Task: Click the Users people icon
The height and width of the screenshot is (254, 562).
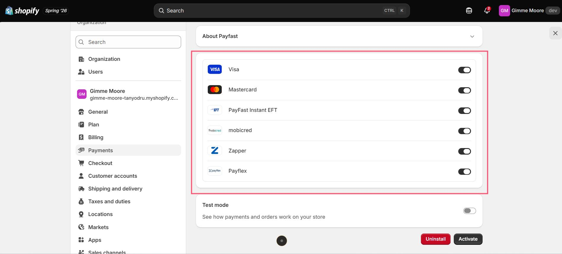Action: (x=81, y=72)
